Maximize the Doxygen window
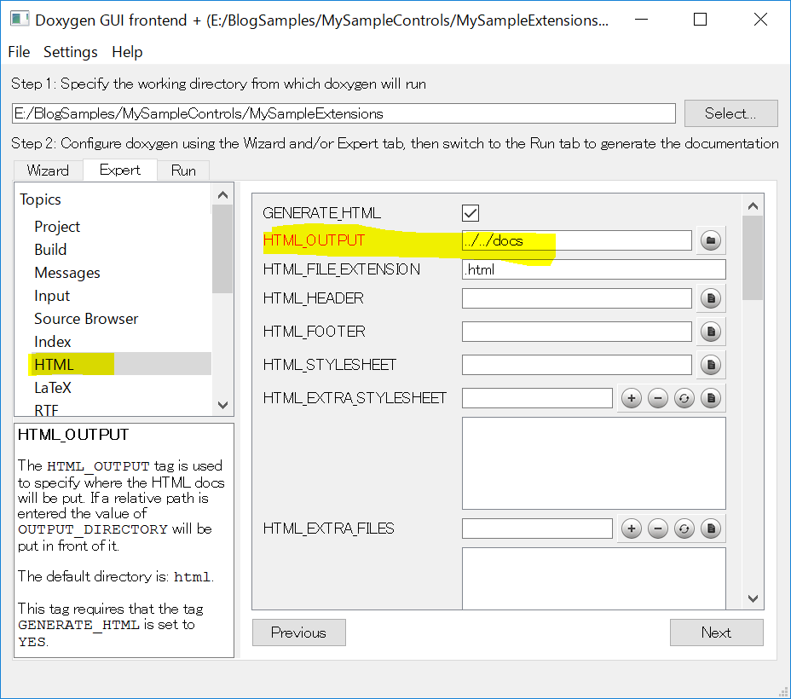This screenshot has height=699, width=791. tap(700, 19)
